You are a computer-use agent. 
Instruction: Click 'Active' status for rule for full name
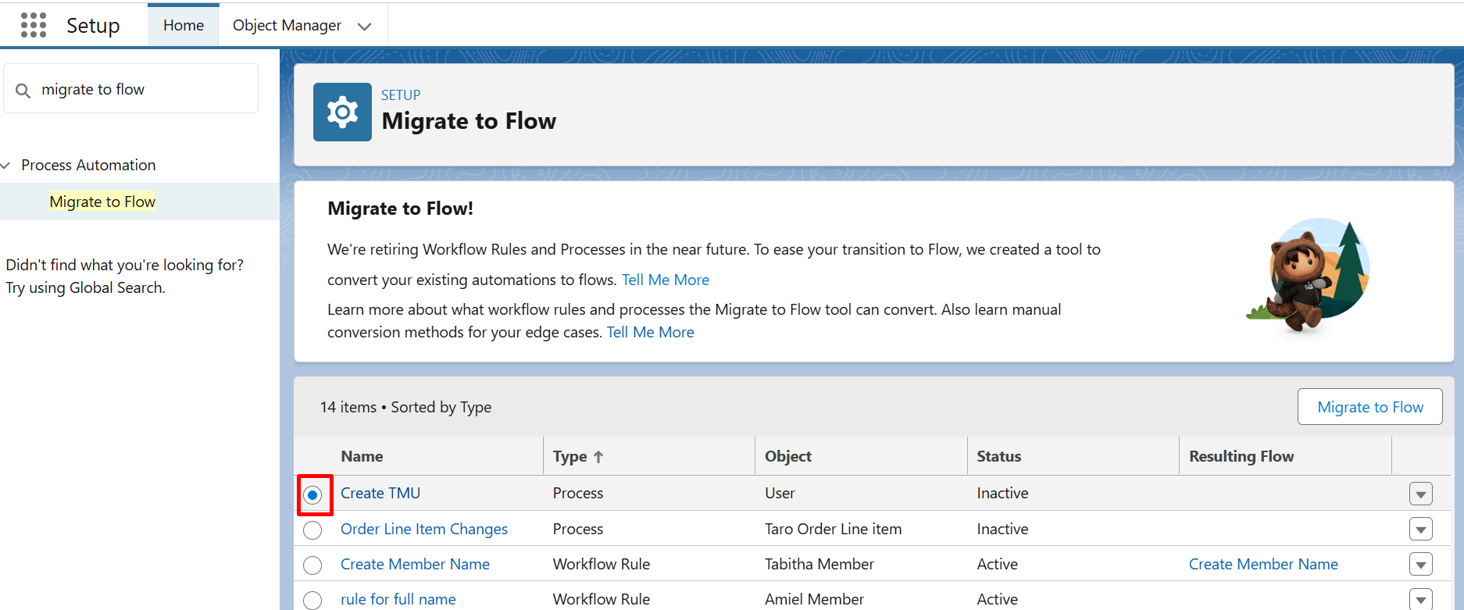[997, 599]
